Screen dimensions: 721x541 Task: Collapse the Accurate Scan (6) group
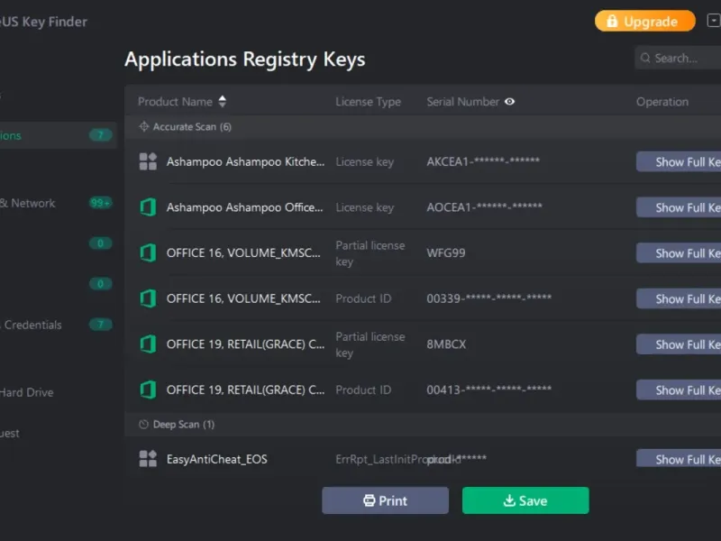(423, 126)
